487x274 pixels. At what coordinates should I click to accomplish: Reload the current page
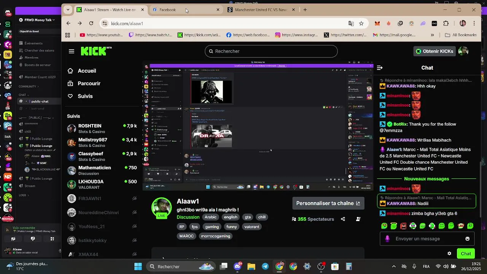coord(91,24)
